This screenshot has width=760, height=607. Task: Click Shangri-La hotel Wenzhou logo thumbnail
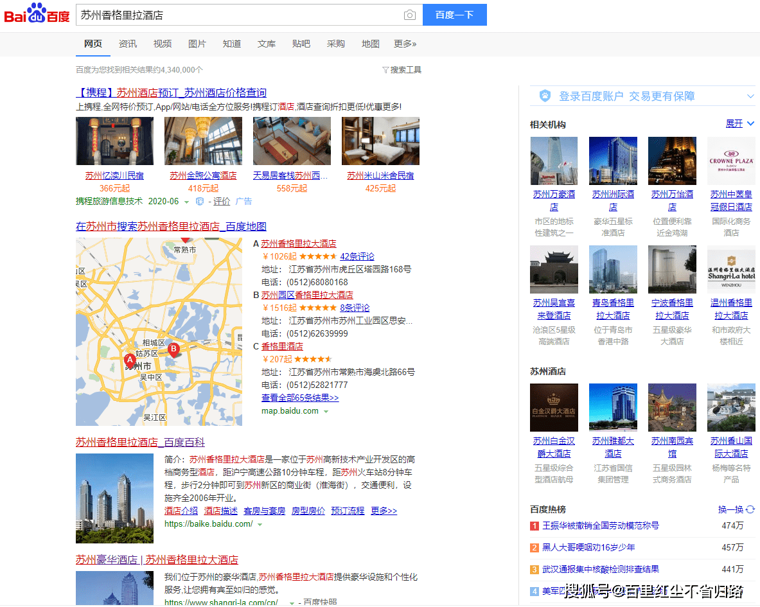click(731, 269)
